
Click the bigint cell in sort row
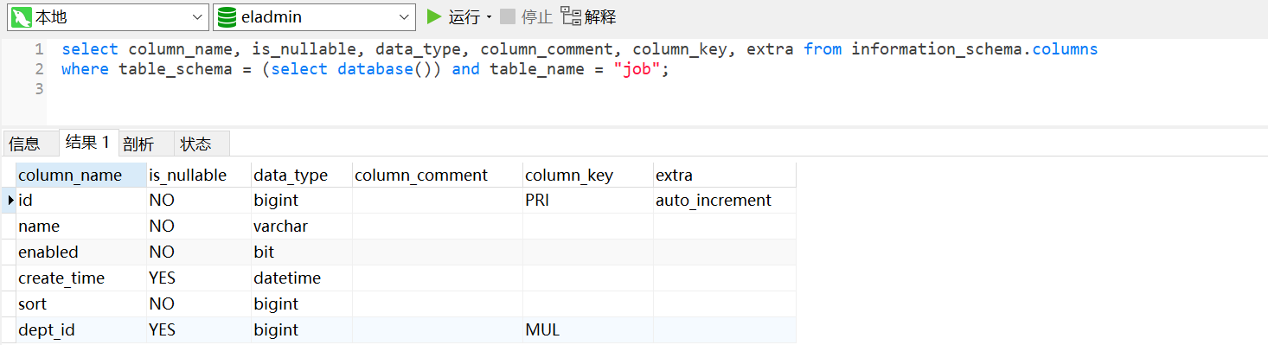click(x=301, y=303)
